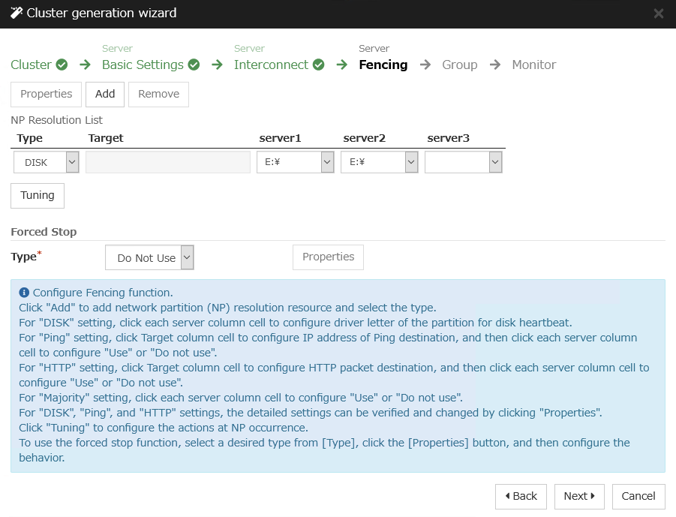676x517 pixels.
Task: Click the wizard wand icon in title bar
Action: coord(17,13)
